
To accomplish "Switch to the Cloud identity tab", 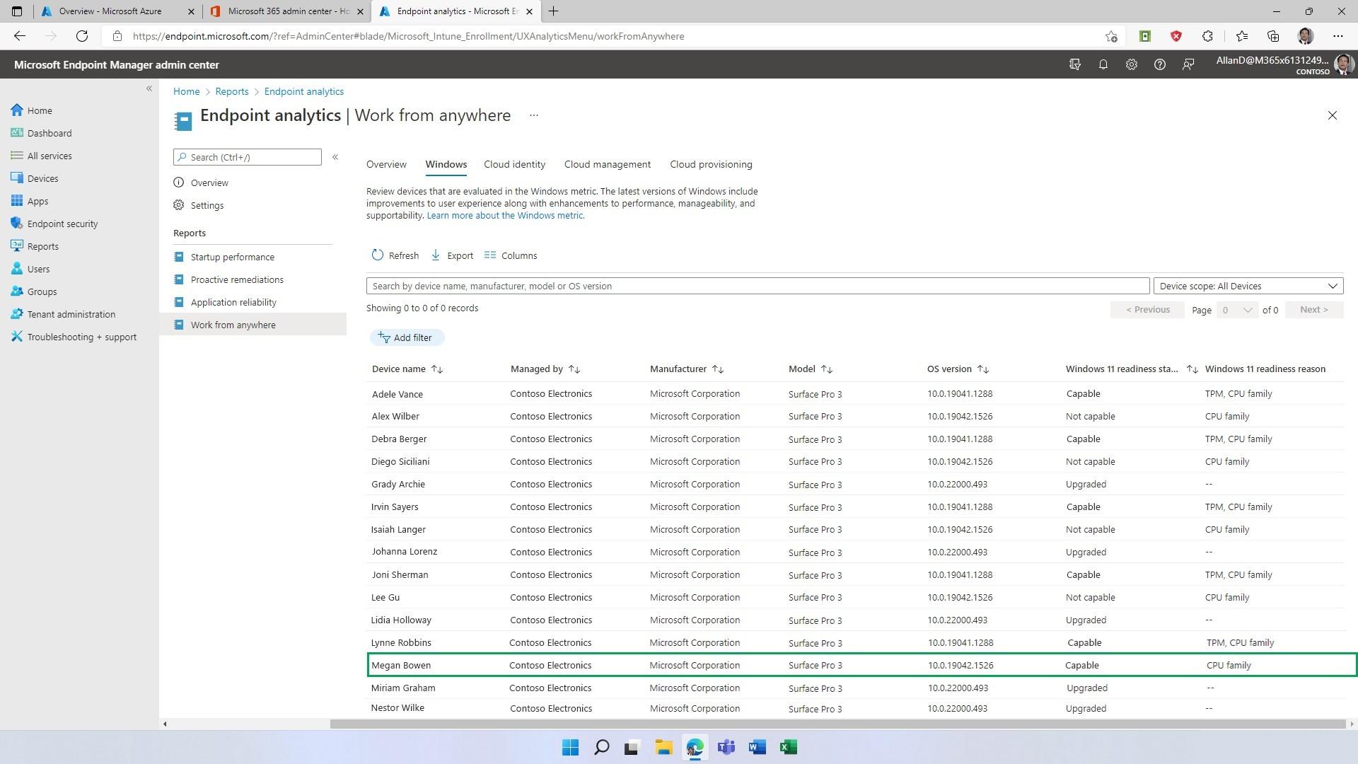I will 514,164.
